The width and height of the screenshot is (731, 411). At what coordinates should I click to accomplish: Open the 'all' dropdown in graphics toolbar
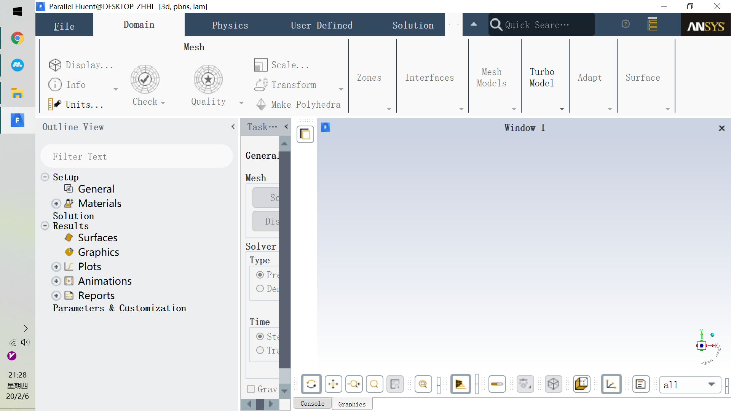pos(711,384)
